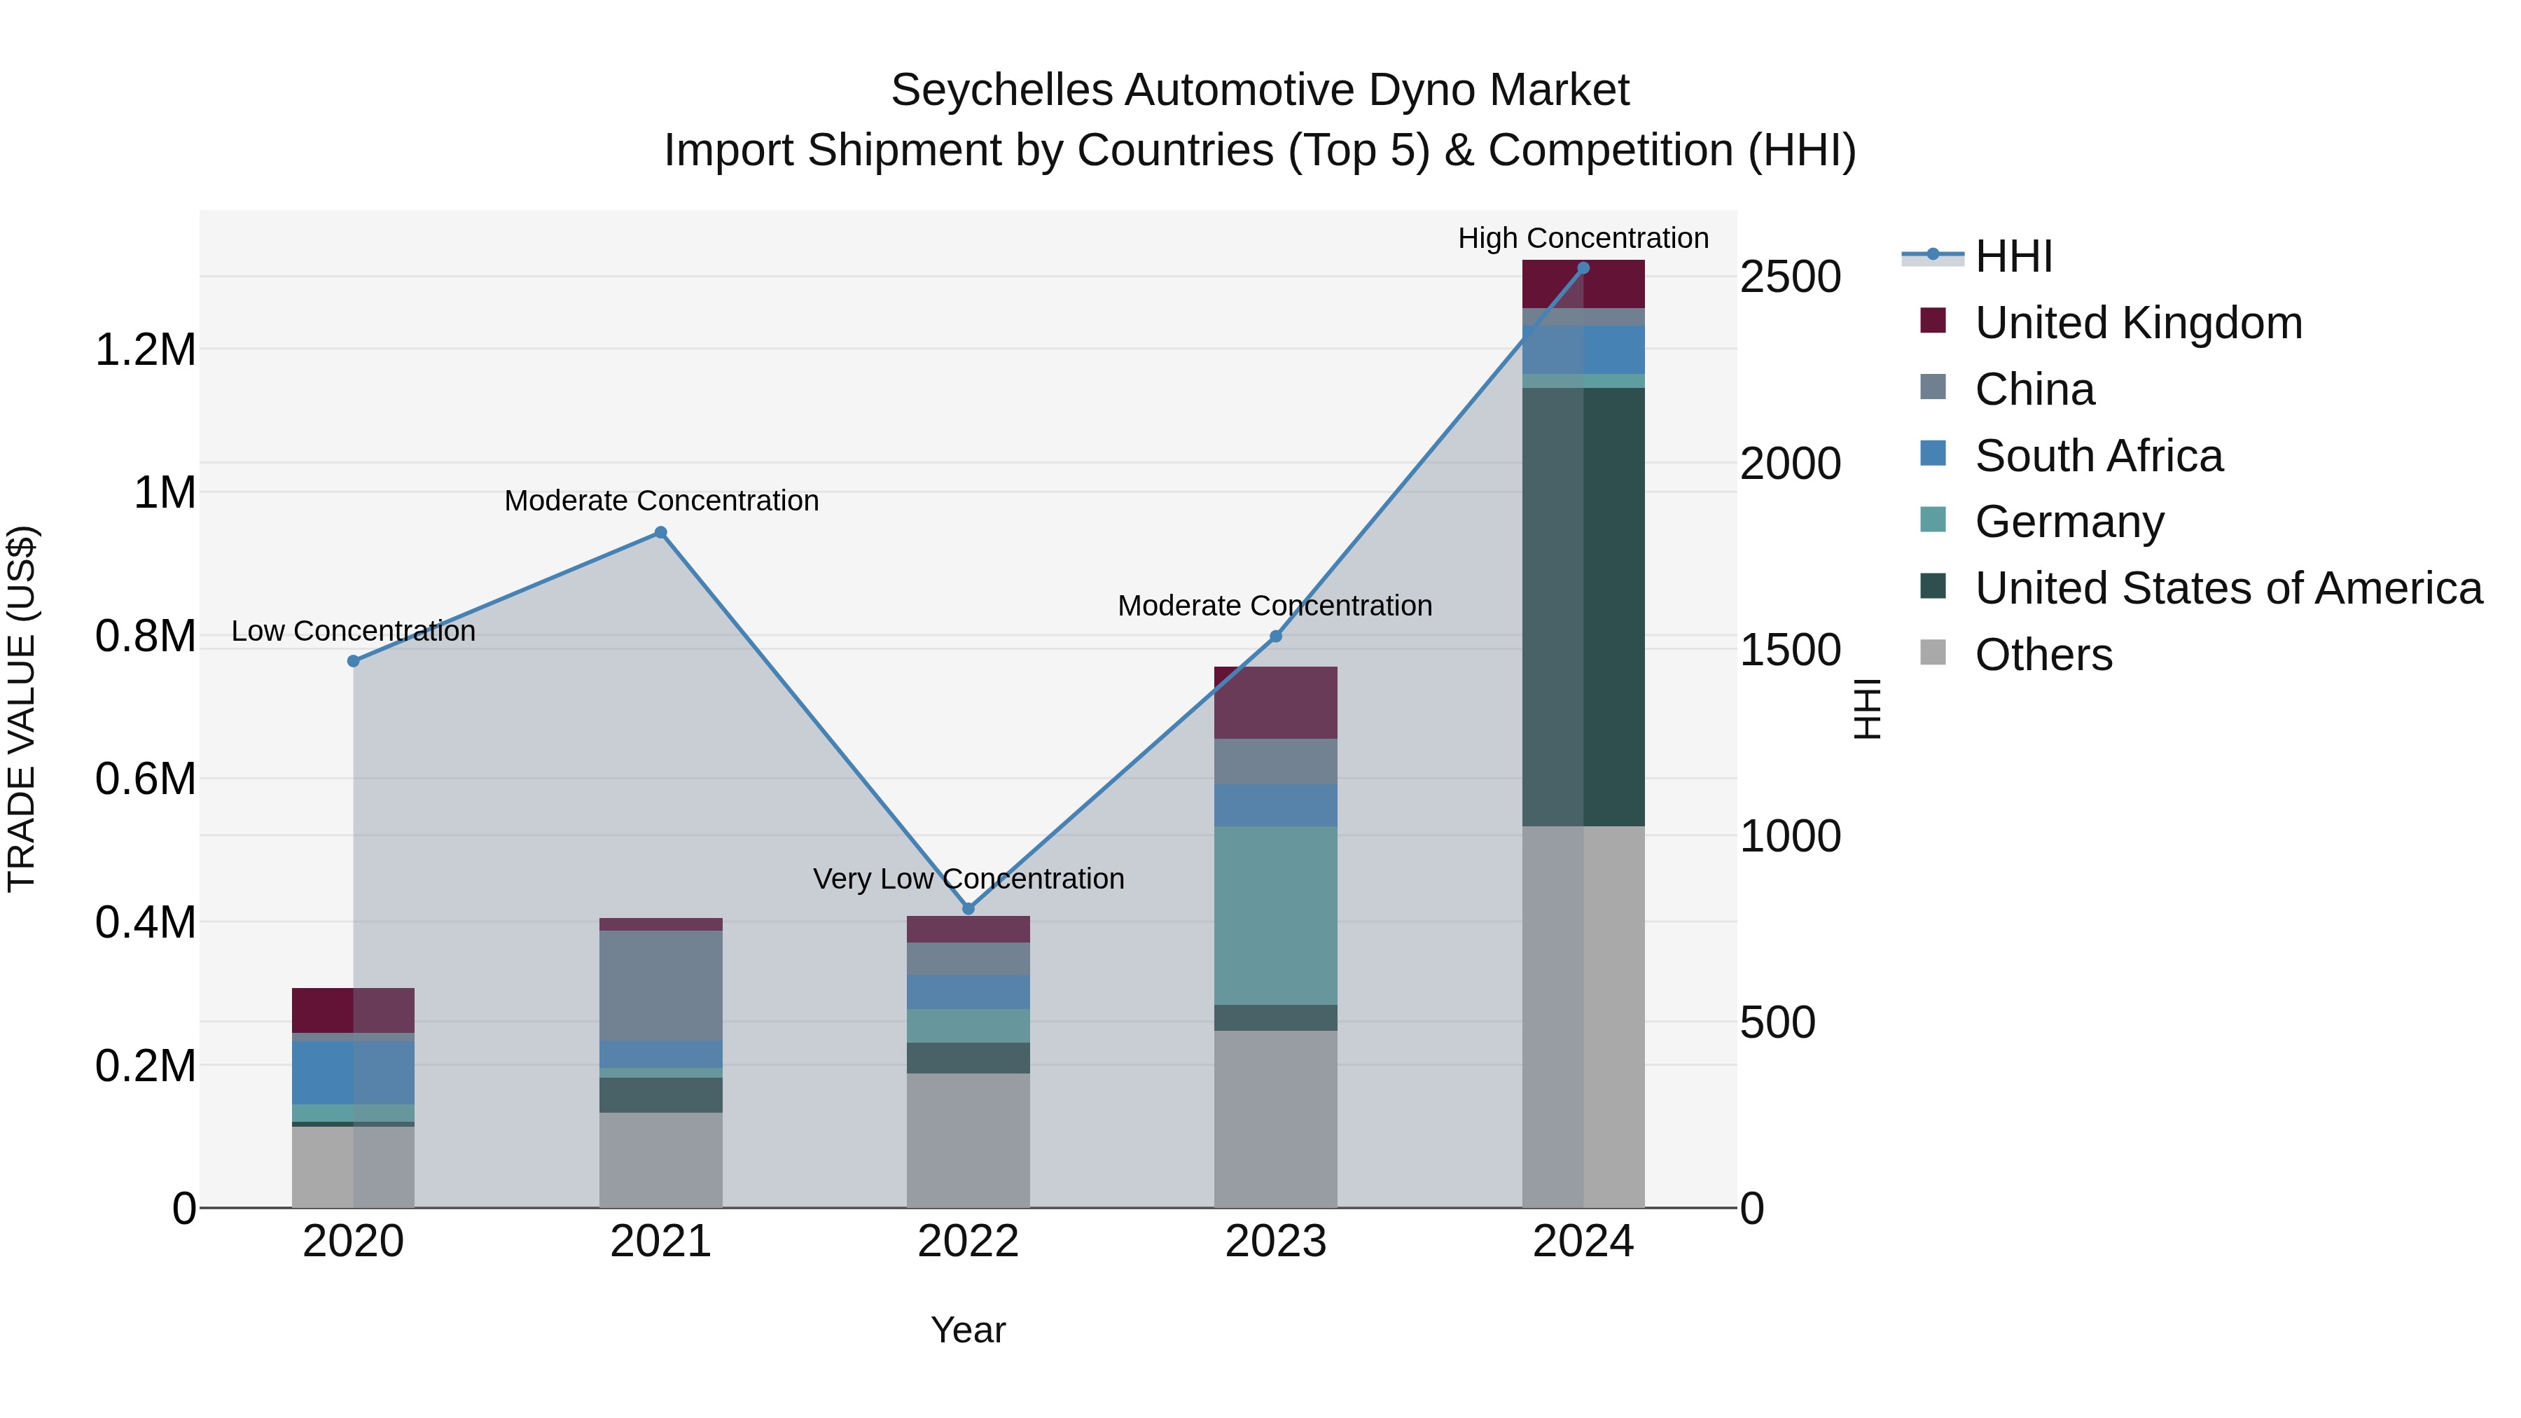Click the subtitle 'Import Shipment by Countries' line
The height and width of the screenshot is (1418, 2521).
[x=1260, y=151]
